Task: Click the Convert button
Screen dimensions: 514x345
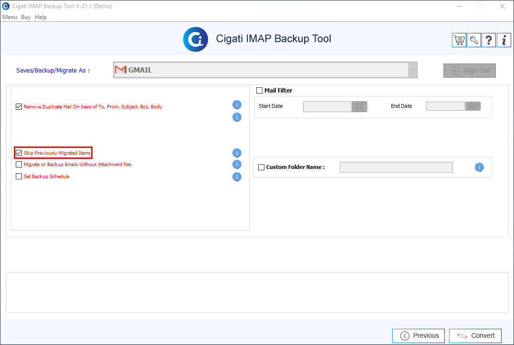Action: (x=475, y=336)
